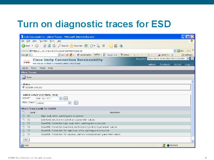The image size is (214, 160).
Task: Click the lock icon in status bar
Action: pos(164,145)
